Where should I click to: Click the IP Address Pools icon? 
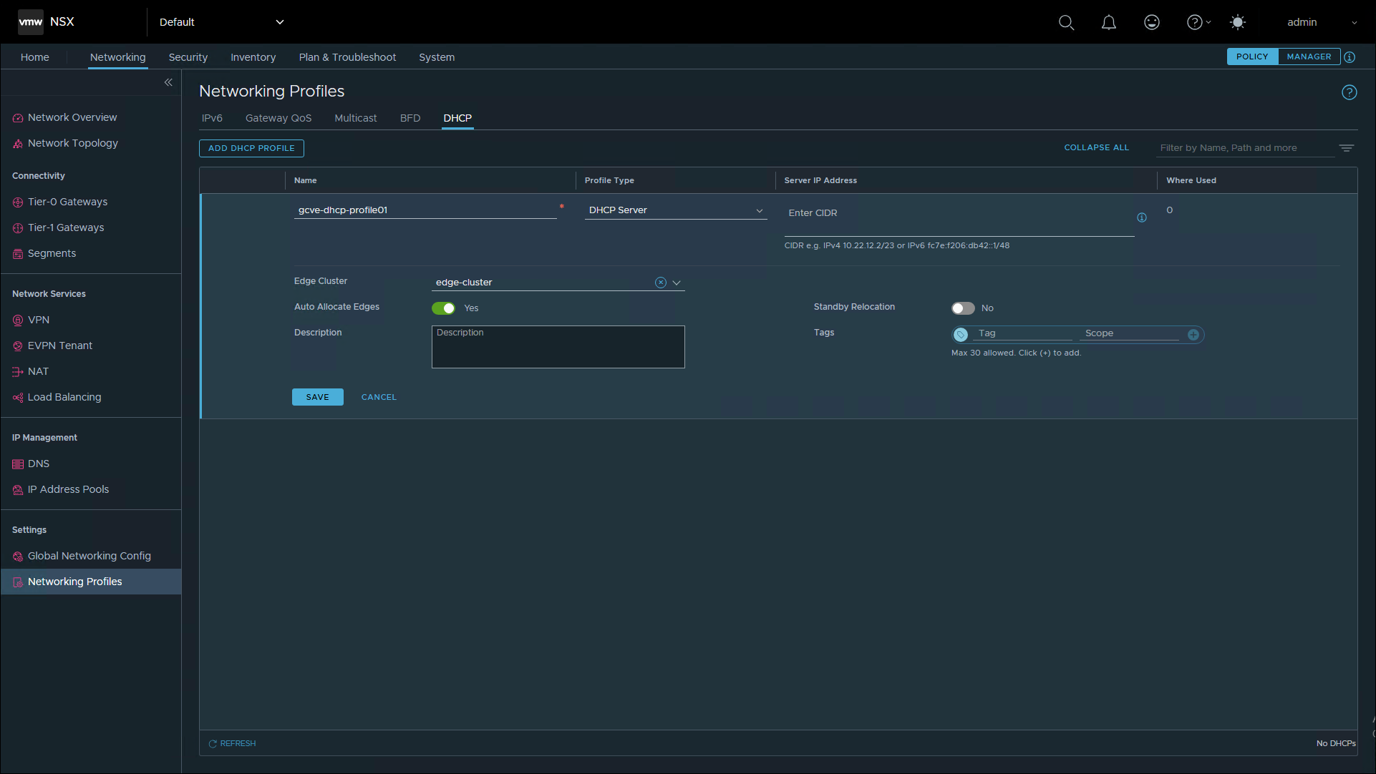point(18,490)
